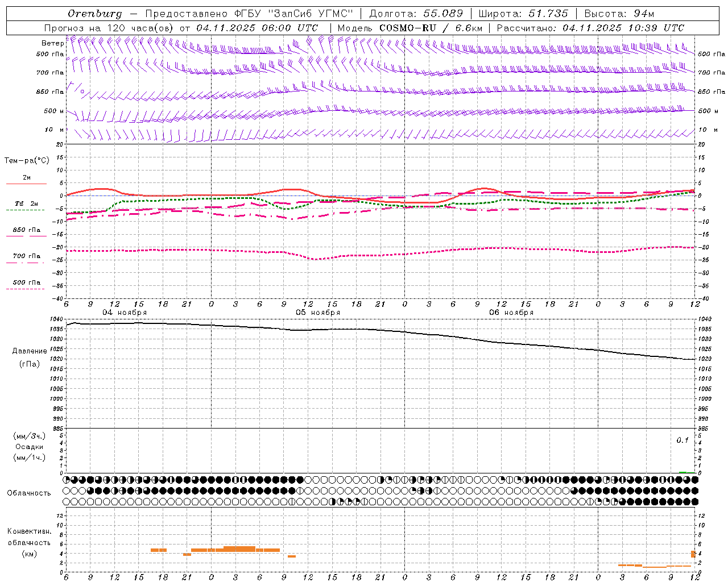Click the left 700 гПа wind level label
728x582 pixels.
point(50,73)
